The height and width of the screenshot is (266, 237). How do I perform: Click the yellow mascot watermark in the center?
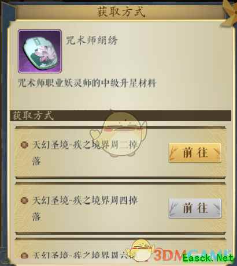[x=119, y=134]
